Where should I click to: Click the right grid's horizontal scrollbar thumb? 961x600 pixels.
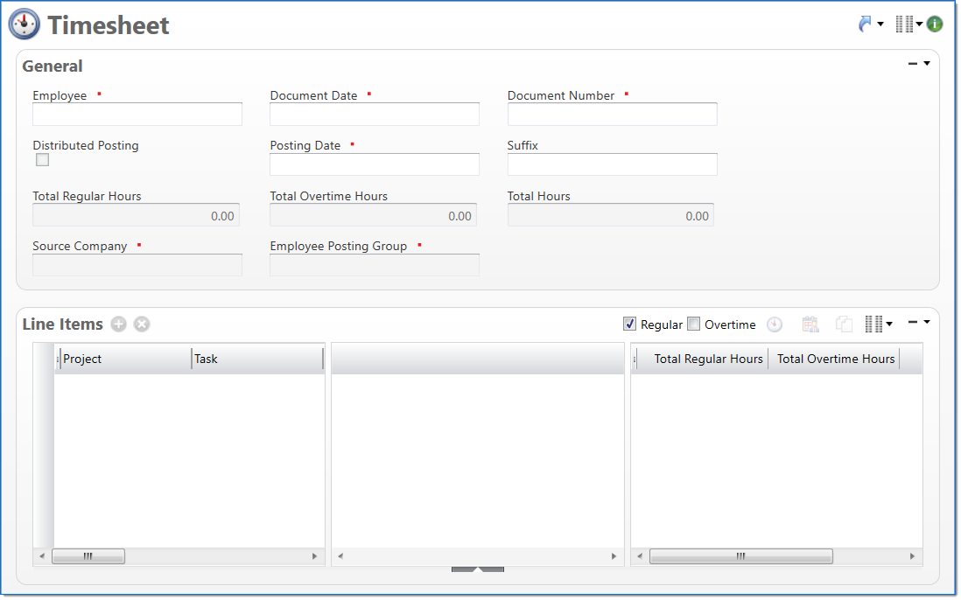point(740,556)
